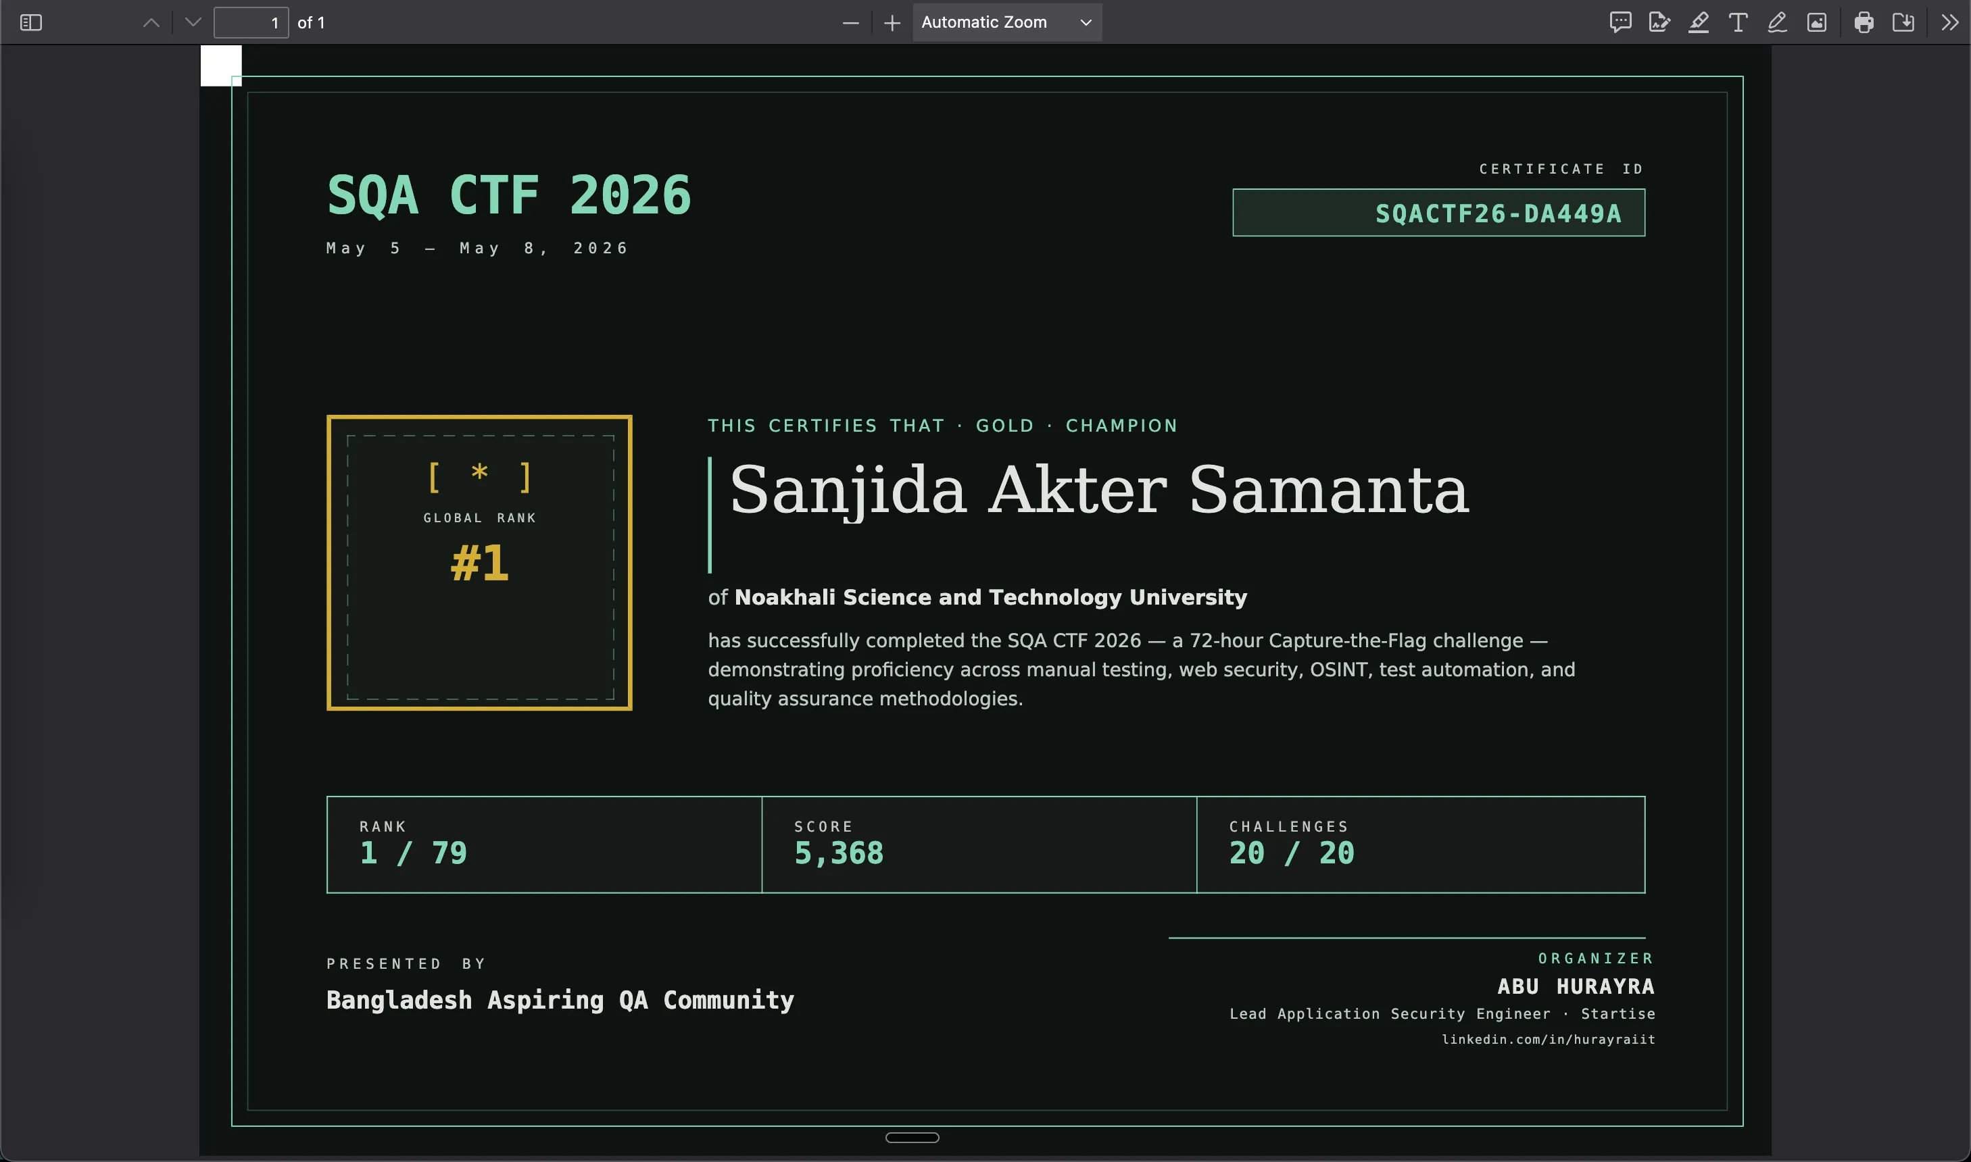The image size is (1971, 1162).
Task: Click the ORGANIZER label
Action: click(x=1596, y=959)
